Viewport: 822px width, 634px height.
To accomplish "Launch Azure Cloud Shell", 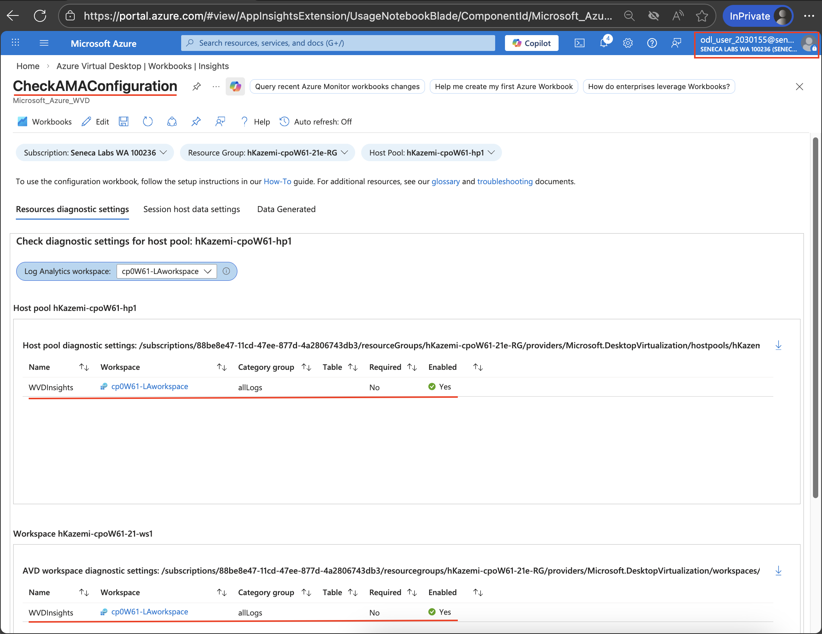I will coord(580,43).
